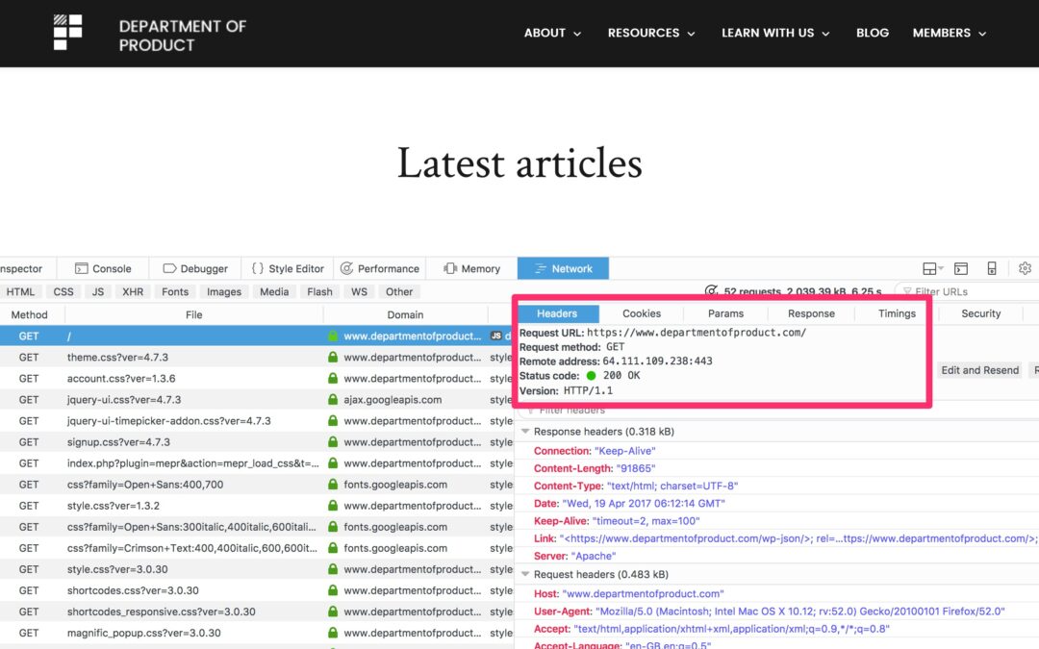Image resolution: width=1039 pixels, height=649 pixels.
Task: Open devtools settings gear icon
Action: 1026,268
